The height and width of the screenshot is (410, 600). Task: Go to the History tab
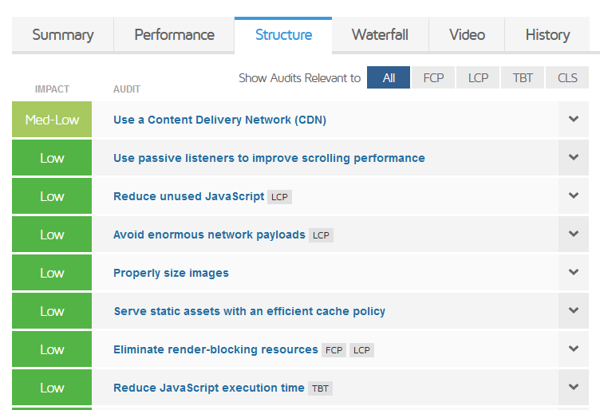click(x=547, y=35)
